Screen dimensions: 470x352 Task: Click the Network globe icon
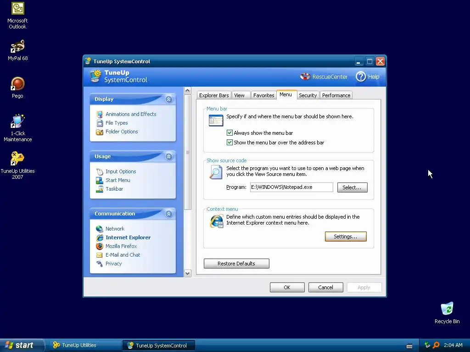point(100,229)
